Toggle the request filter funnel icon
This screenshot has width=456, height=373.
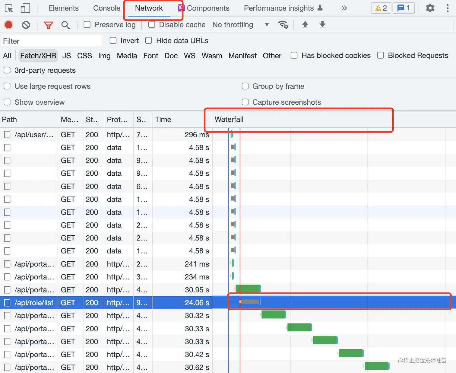[48, 25]
